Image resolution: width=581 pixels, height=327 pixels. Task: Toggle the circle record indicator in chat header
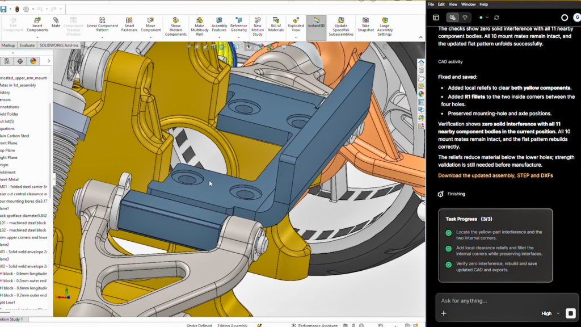click(565, 18)
